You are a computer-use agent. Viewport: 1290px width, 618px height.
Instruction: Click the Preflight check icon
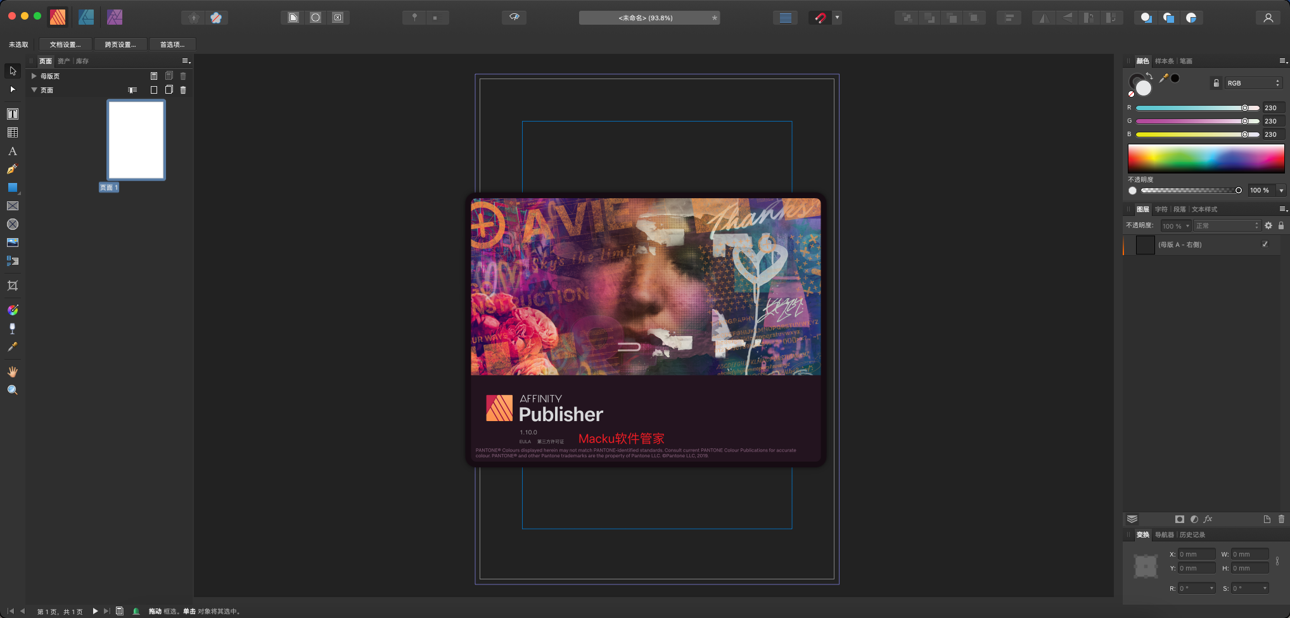[136, 611]
